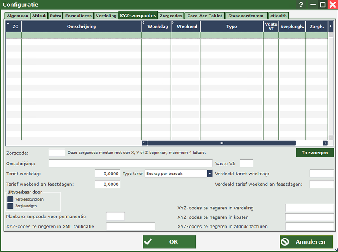Click the Tarief weekdag amount field

[107, 174]
